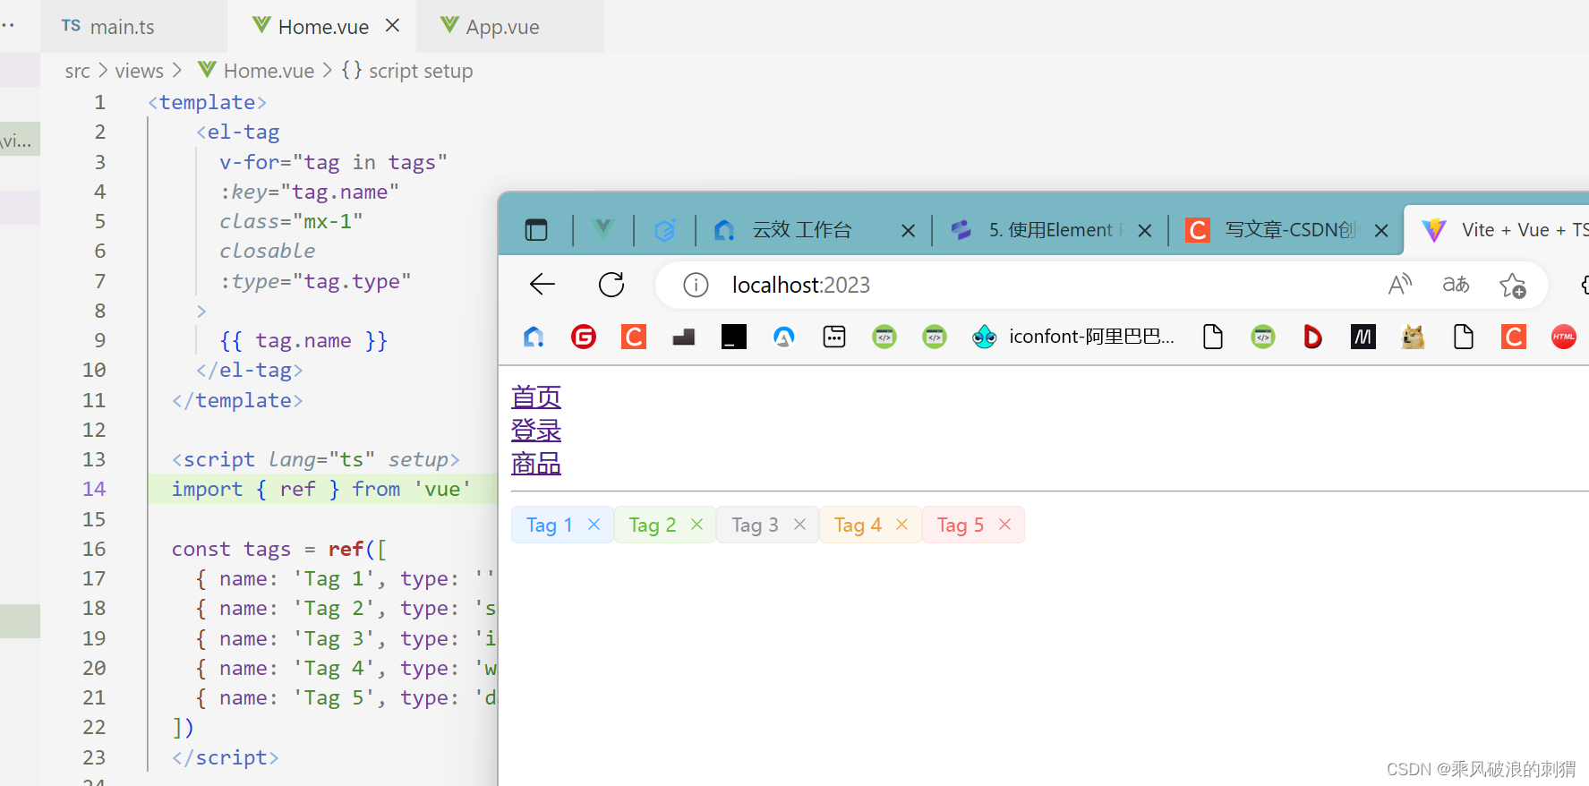Switch to 写文章-CSDN browser tab
This screenshot has height=786, width=1589.
(1271, 230)
